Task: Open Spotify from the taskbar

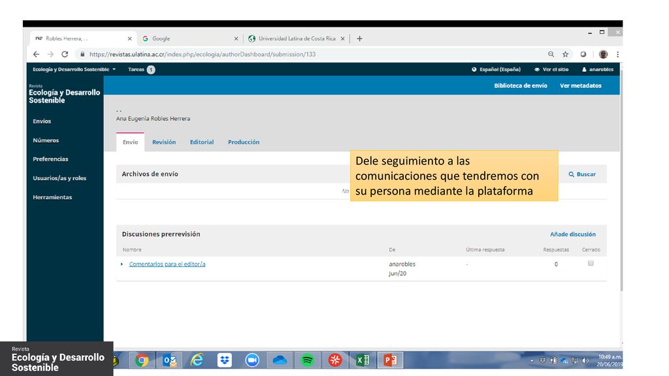Action: coord(307,360)
